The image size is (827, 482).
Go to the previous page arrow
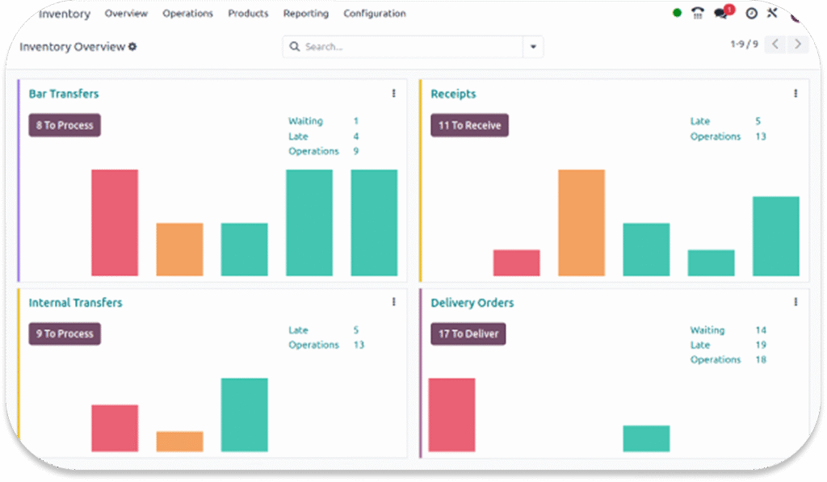775,44
